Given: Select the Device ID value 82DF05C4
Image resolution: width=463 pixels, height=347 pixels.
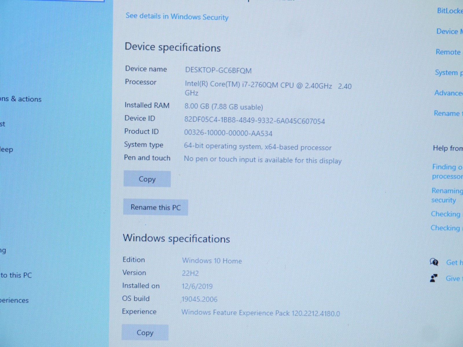Looking at the screenshot, I should (255, 120).
